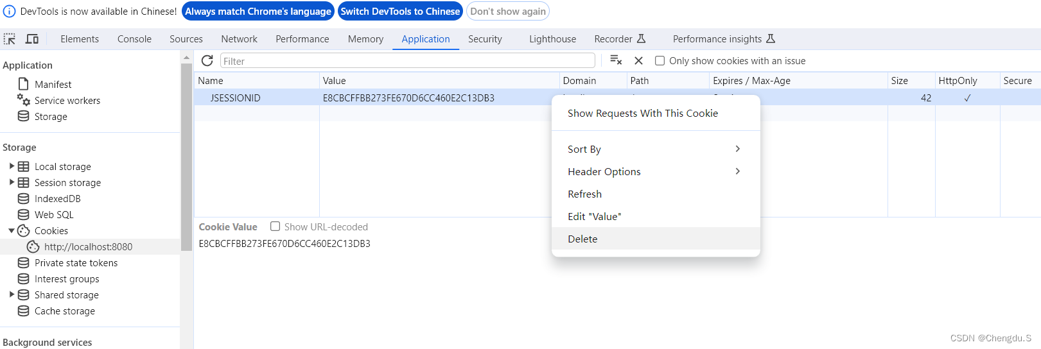Click the Value column header
This screenshot has height=349, width=1041.
[439, 81]
